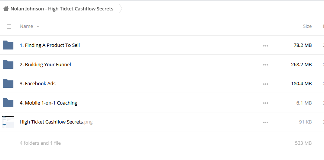Sort by the Name column header
Screen dimensions: 324x160
(x=26, y=26)
